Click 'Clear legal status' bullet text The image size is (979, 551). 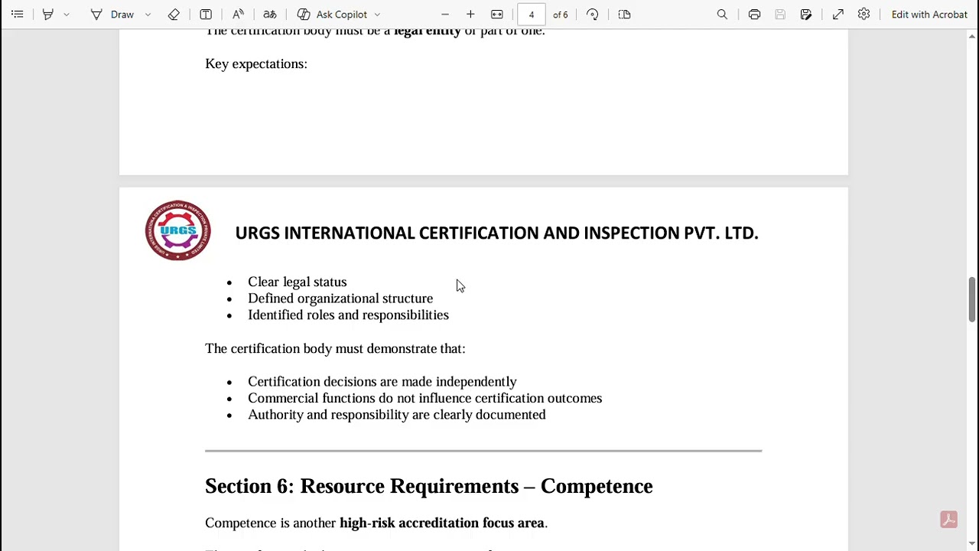coord(297,282)
